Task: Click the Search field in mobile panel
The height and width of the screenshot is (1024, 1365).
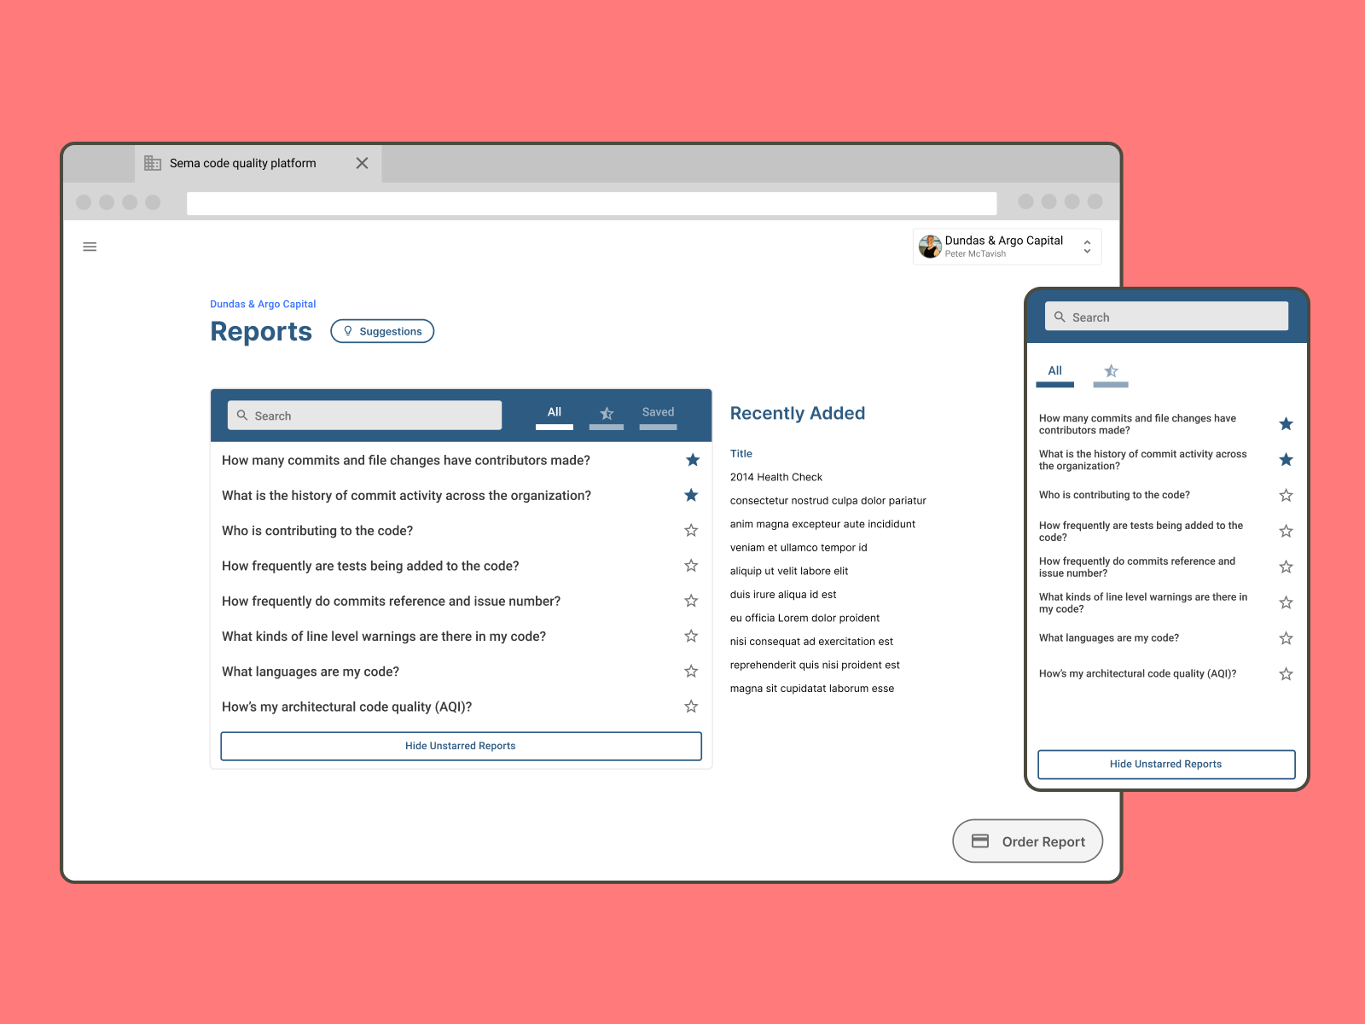Action: pos(1166,317)
